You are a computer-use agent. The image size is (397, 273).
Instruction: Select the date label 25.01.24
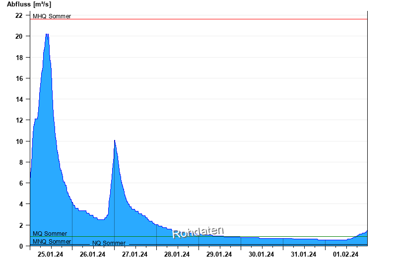[x=51, y=254]
